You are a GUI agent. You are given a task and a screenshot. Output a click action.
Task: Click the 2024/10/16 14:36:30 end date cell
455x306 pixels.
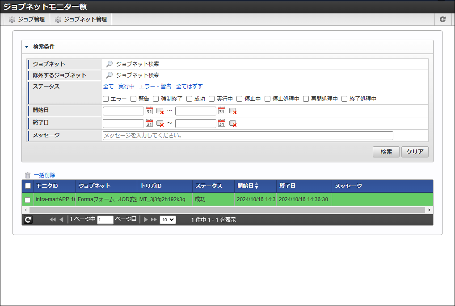304,199
